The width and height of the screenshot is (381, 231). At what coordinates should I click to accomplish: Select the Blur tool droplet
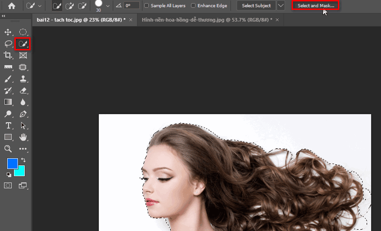pyautogui.click(x=23, y=102)
